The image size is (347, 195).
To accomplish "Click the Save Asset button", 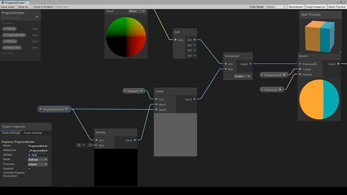I will pyautogui.click(x=8, y=7).
